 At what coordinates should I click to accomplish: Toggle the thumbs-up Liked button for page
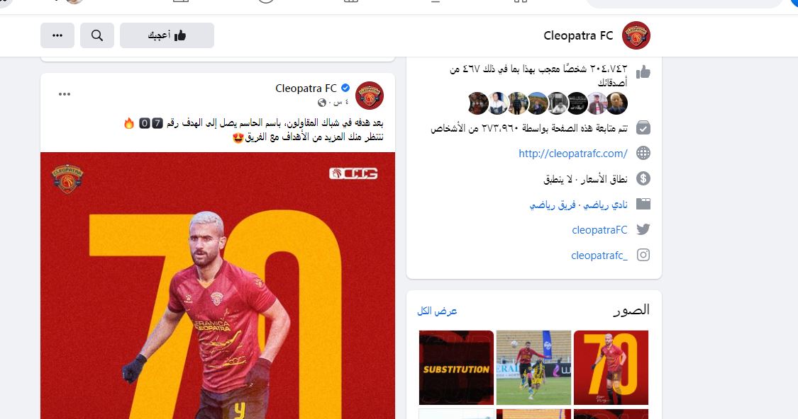tap(167, 35)
